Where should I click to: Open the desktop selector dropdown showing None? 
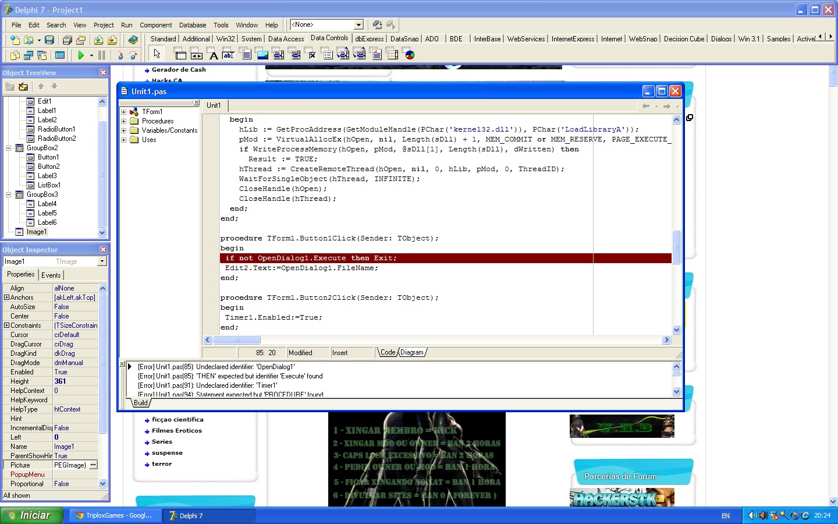(x=358, y=24)
